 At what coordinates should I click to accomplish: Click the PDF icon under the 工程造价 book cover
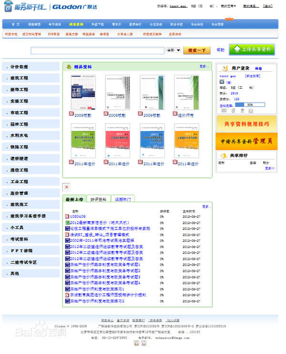(x=71, y=114)
